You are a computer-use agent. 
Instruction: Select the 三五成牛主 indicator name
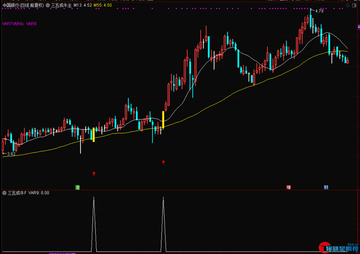(x=61, y=5)
